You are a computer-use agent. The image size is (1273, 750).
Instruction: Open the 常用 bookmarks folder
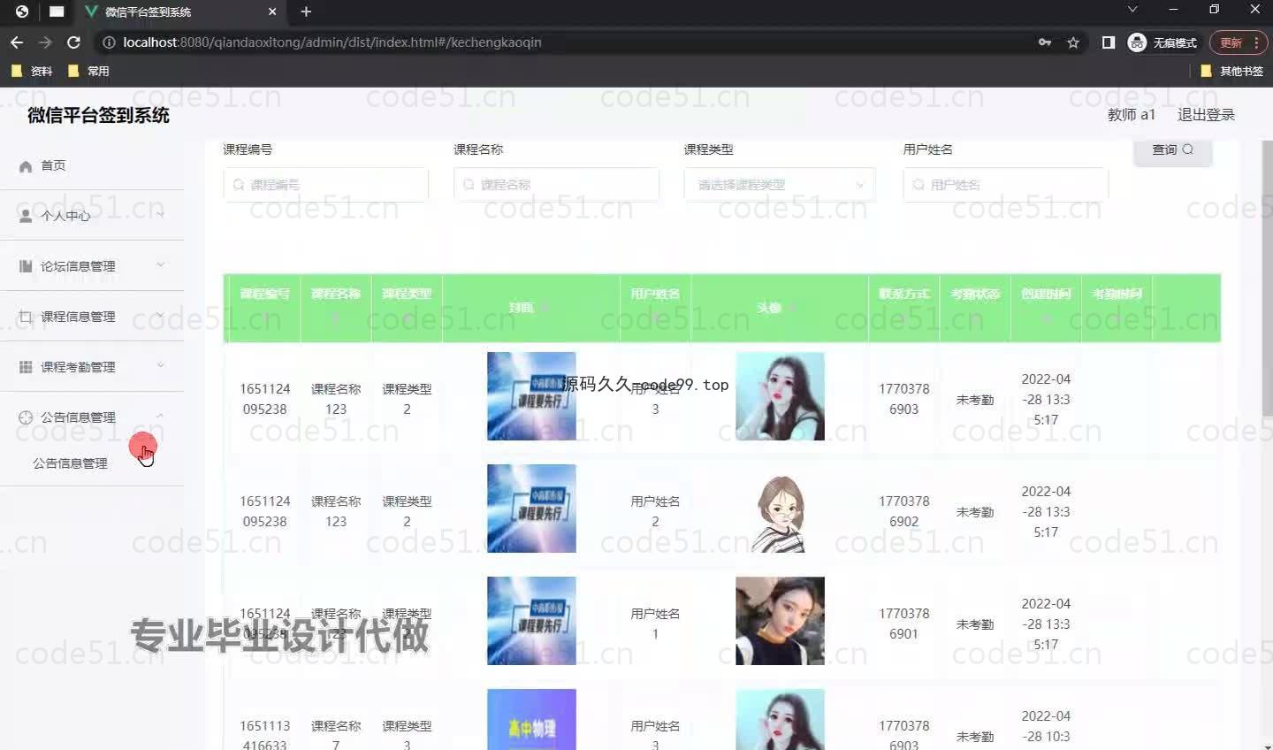point(88,71)
